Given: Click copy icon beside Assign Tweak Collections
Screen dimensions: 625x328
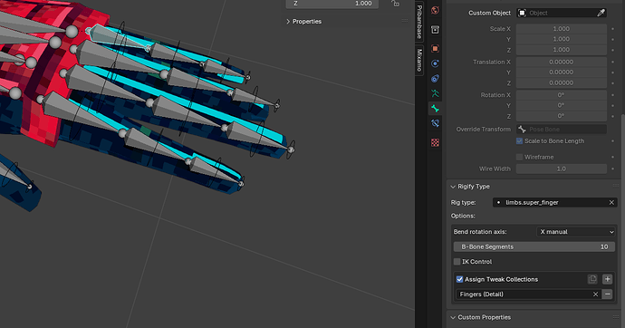Looking at the screenshot, I should (592, 279).
